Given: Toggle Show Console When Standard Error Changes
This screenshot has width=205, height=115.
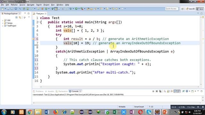Looking at the screenshot, I should click(179, 91).
